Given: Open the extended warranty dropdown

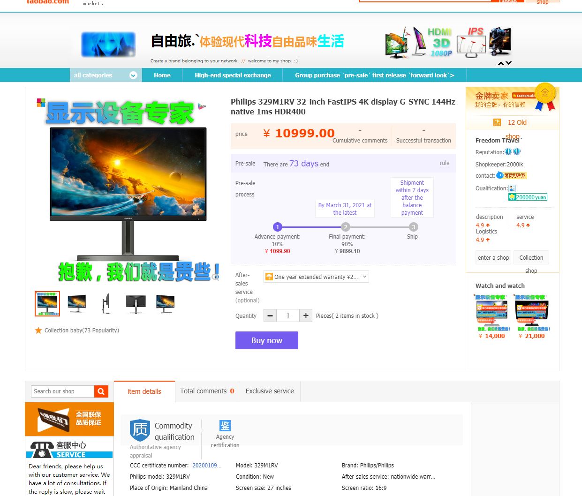Looking at the screenshot, I should pyautogui.click(x=316, y=277).
